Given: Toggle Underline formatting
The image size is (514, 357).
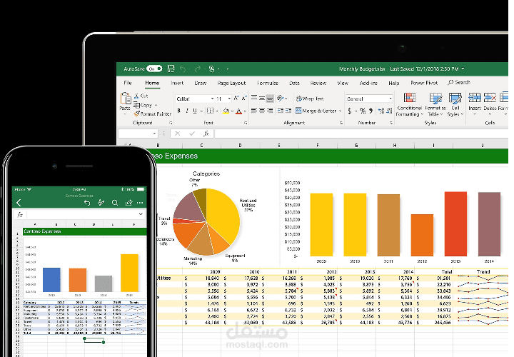Looking at the screenshot, I should coord(195,111).
